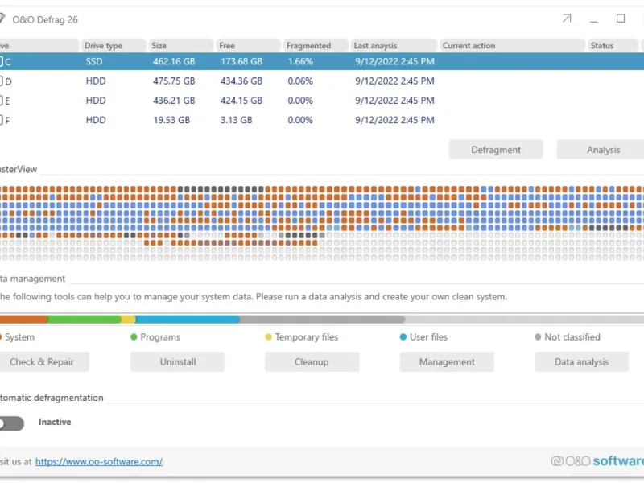
Task: Select the free space value 434.36 GB
Action: tap(241, 81)
